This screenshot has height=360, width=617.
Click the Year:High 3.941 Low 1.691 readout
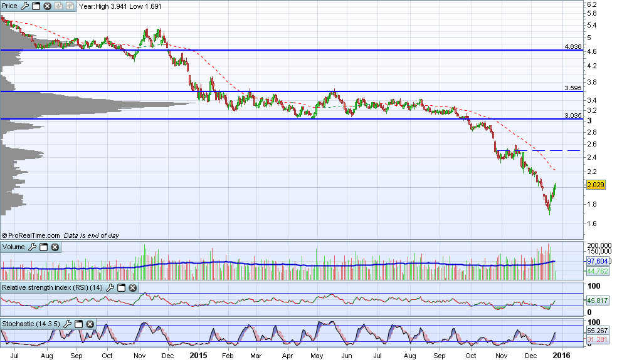tap(120, 6)
